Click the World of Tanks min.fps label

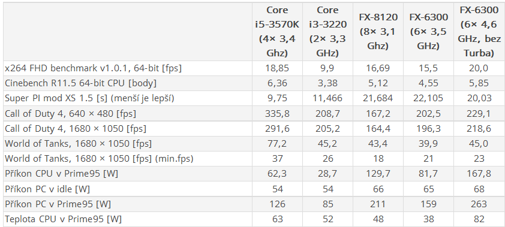(x=99, y=159)
